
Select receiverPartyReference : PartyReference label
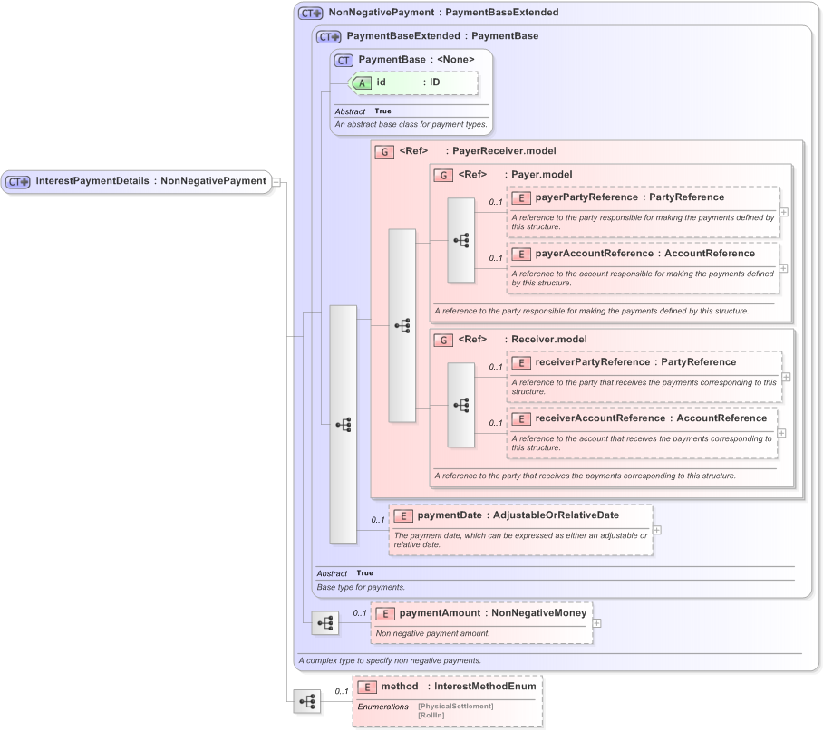tap(635, 362)
